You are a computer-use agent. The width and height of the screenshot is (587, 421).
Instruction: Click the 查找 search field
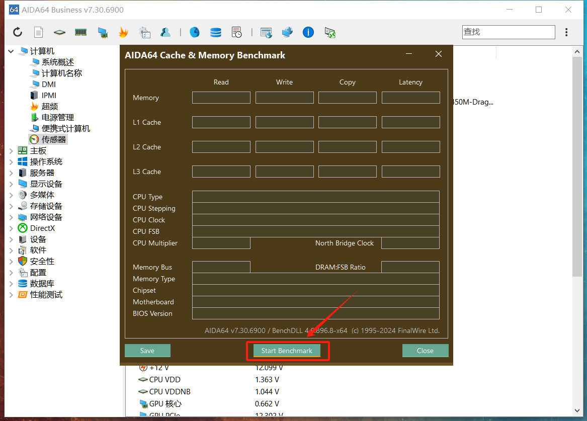[x=509, y=32]
